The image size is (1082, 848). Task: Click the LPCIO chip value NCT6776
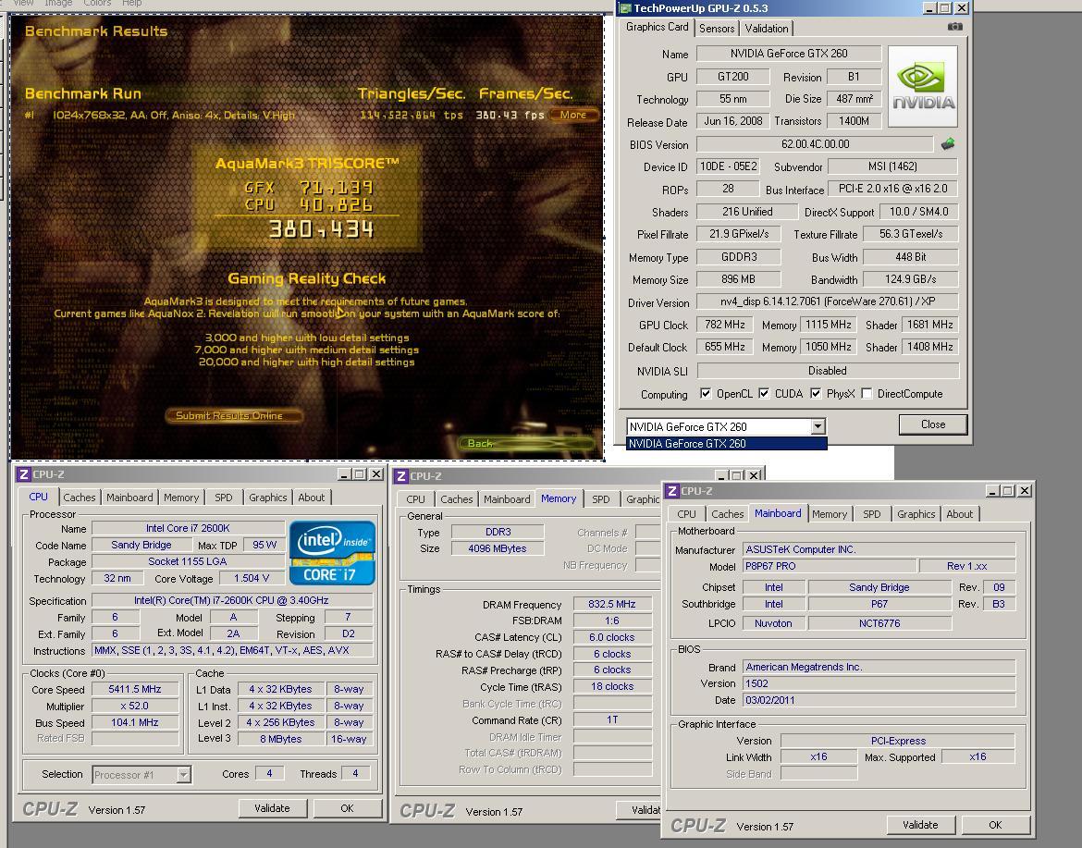tap(879, 623)
